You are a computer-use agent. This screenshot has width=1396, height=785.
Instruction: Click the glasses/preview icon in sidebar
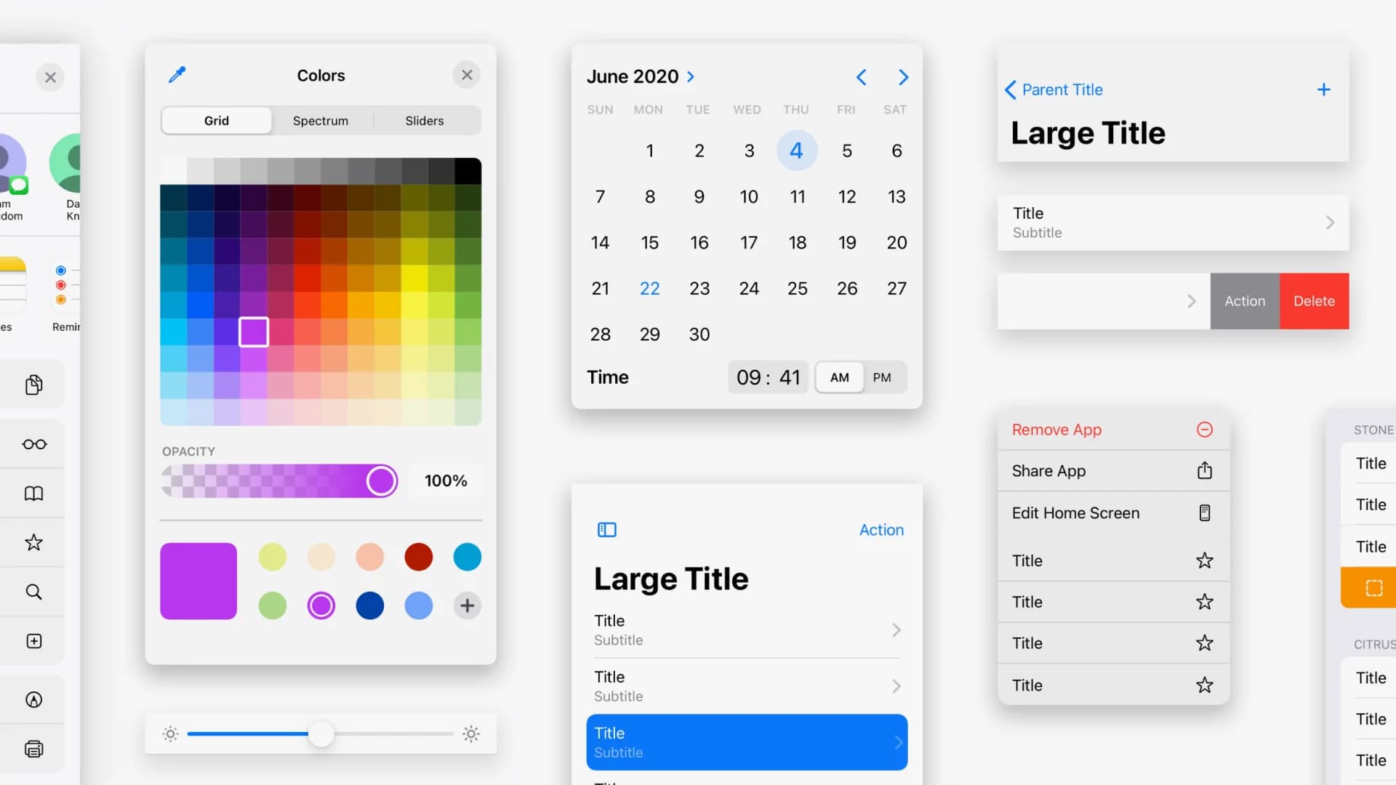pyautogui.click(x=33, y=443)
